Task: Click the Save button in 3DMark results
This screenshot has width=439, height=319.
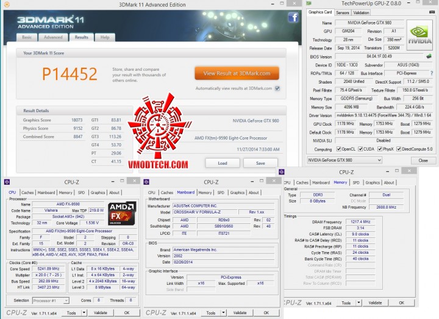Action: (x=260, y=163)
